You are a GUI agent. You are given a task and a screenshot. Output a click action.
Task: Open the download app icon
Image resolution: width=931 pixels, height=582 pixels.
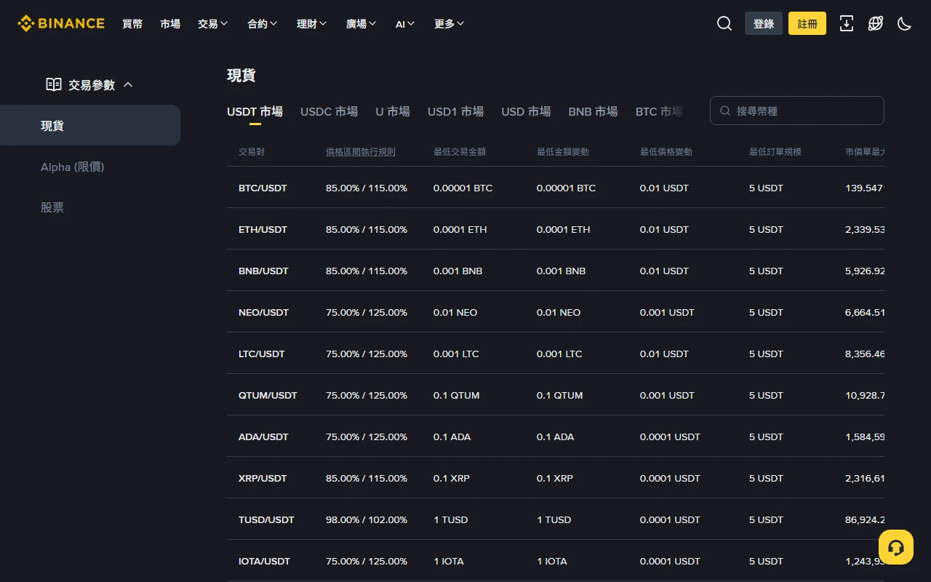pyautogui.click(x=847, y=23)
